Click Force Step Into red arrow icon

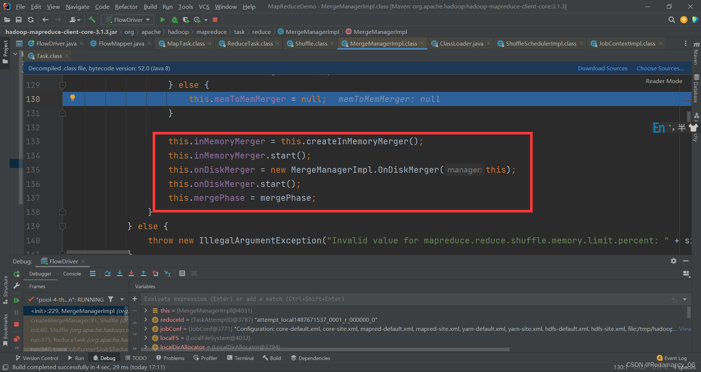[x=131, y=273]
